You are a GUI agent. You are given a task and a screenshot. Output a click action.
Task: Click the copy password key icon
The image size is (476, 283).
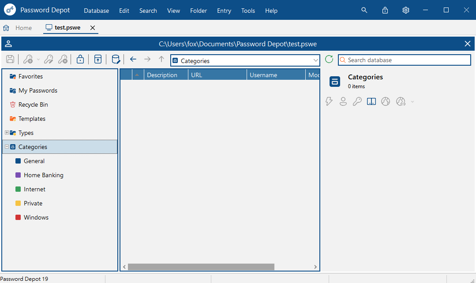(x=357, y=101)
